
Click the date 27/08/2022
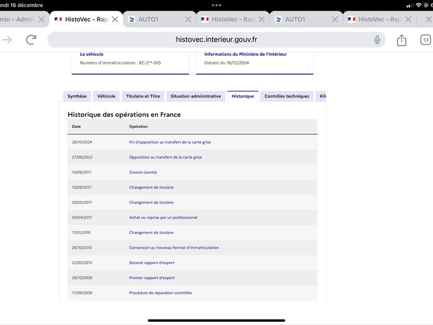pyautogui.click(x=82, y=157)
